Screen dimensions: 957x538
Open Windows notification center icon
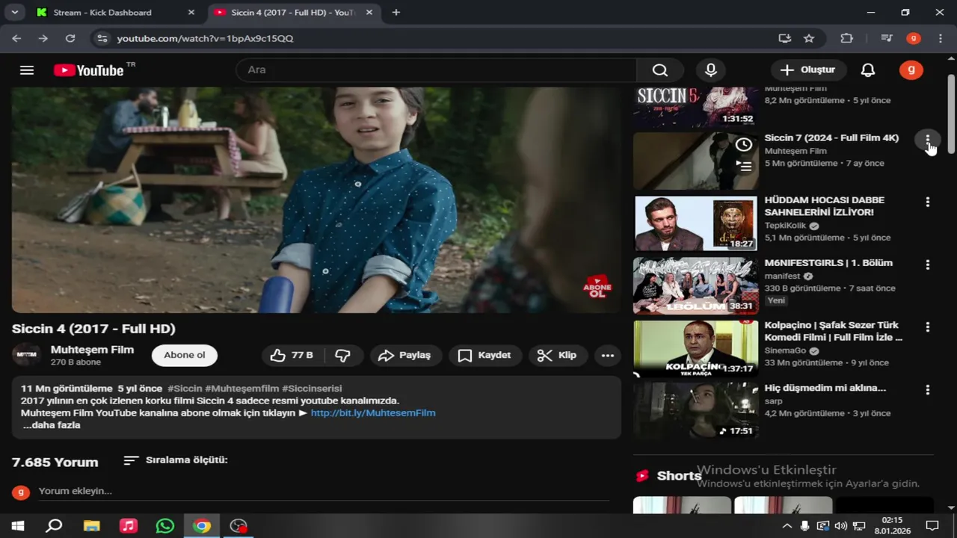click(x=932, y=526)
